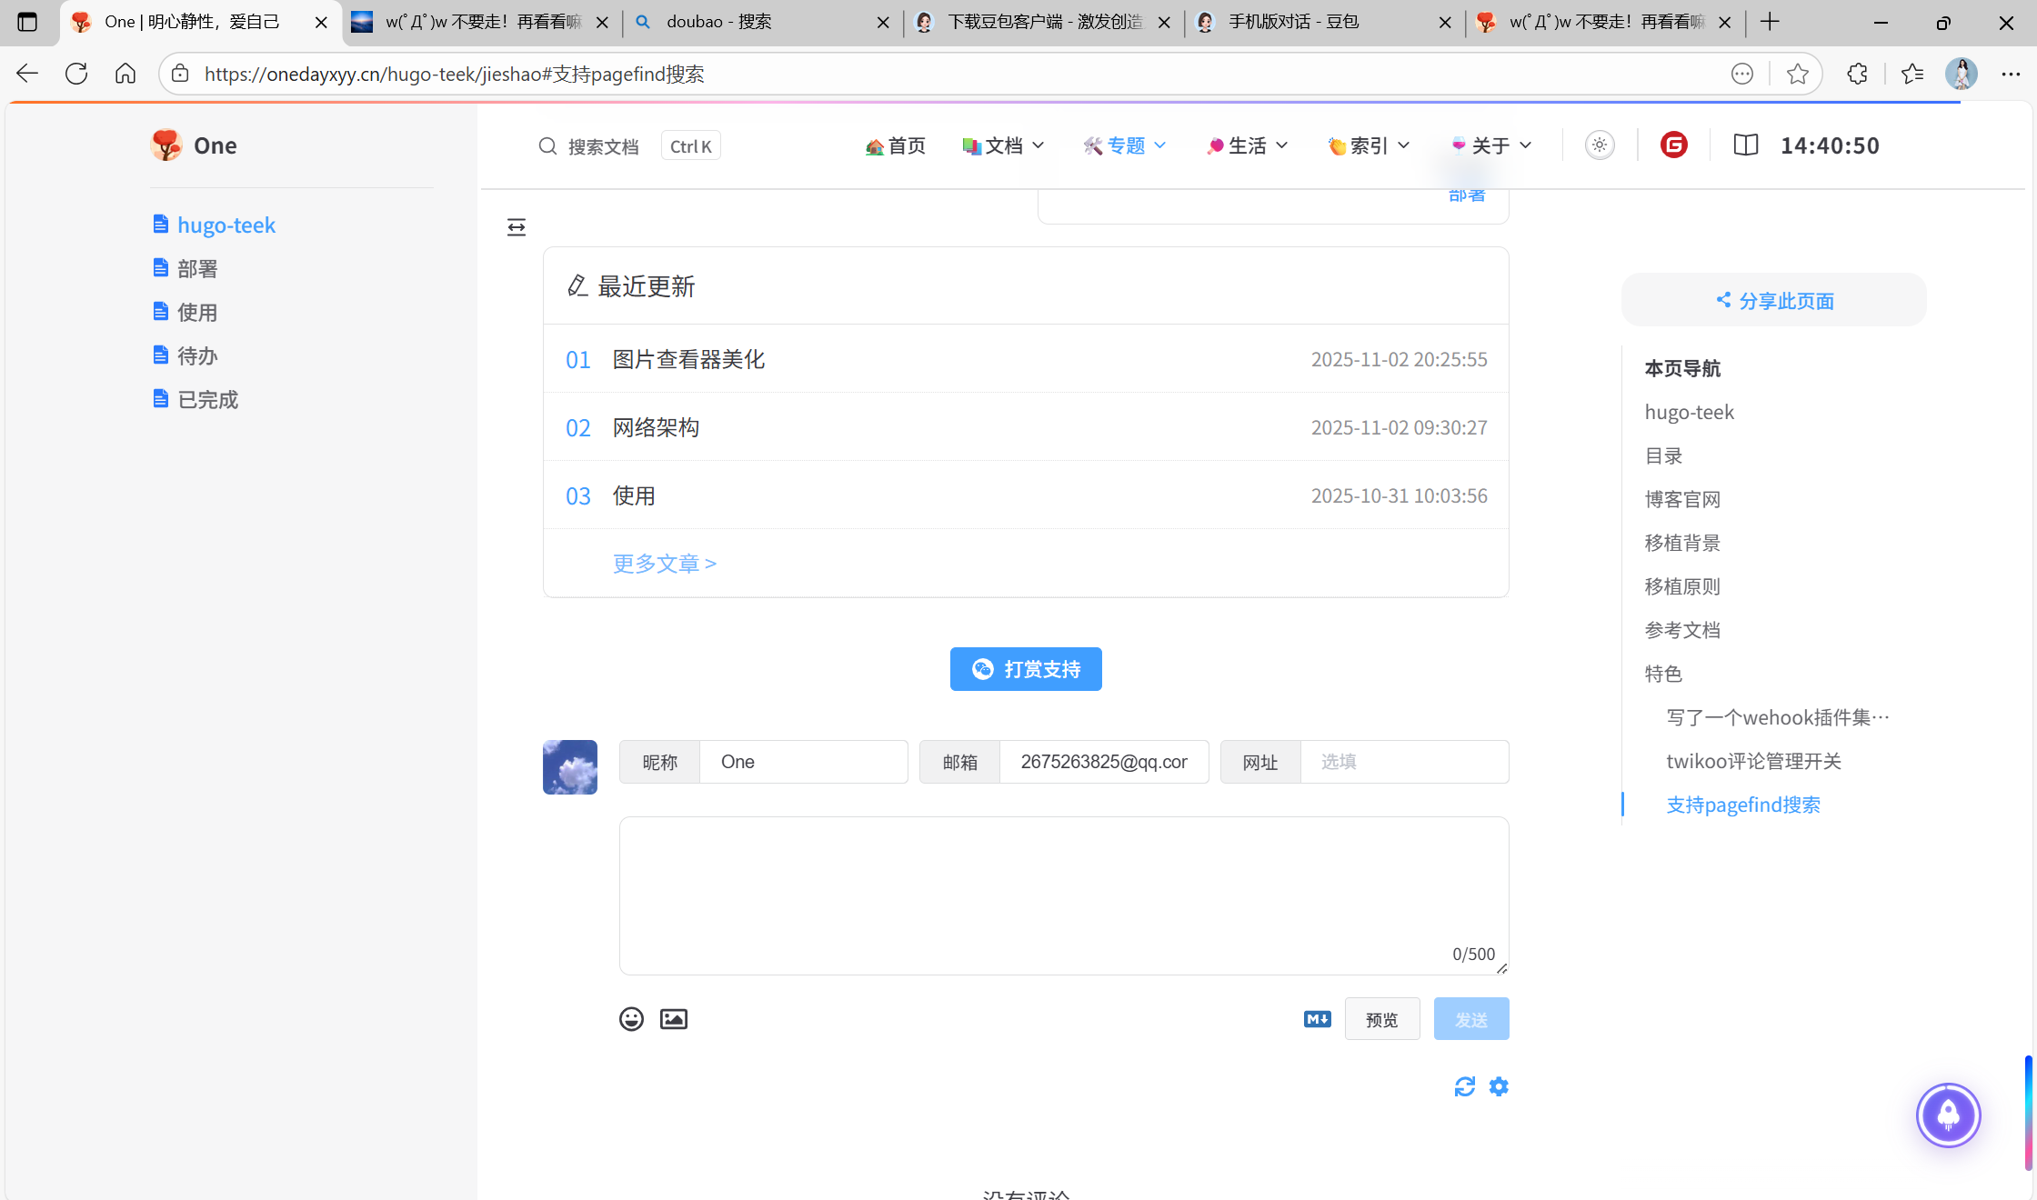
Task: Expand the 生活 dropdown menu
Action: click(1247, 145)
